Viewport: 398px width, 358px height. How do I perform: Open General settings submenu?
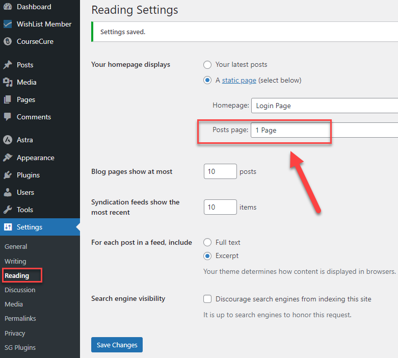(16, 246)
